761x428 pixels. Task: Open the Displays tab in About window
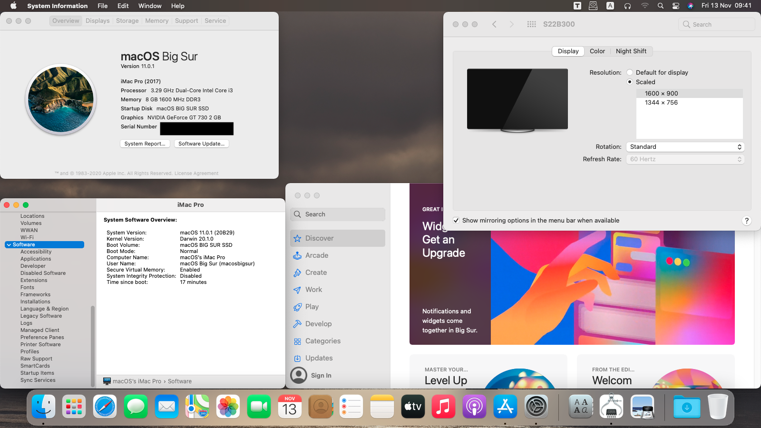pos(98,21)
